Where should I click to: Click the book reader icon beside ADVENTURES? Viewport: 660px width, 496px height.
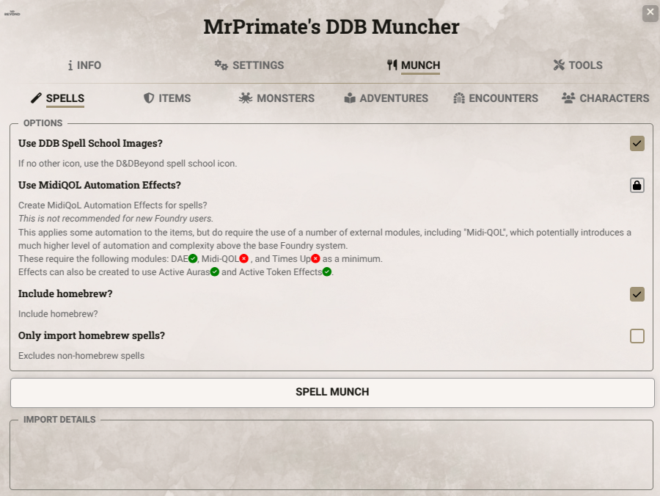(x=350, y=98)
